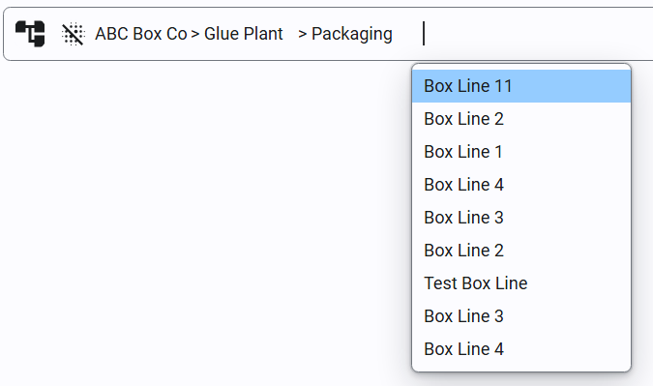Select Box Line 3 beneath the upper Box Line 4
Image resolution: width=653 pixels, height=386 pixels.
click(x=521, y=218)
